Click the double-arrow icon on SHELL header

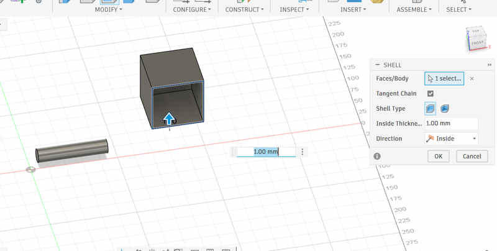pos(490,65)
